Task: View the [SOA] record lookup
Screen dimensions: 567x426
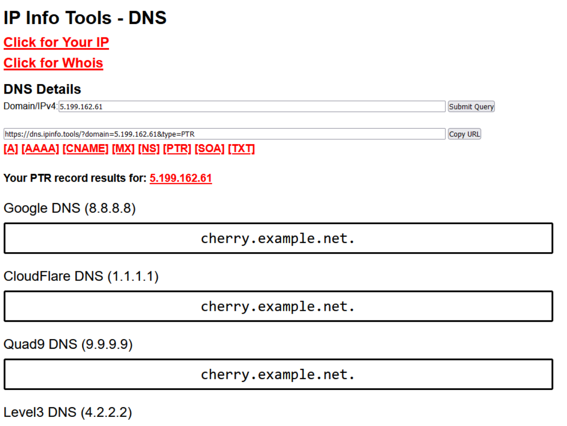Action: (x=210, y=149)
